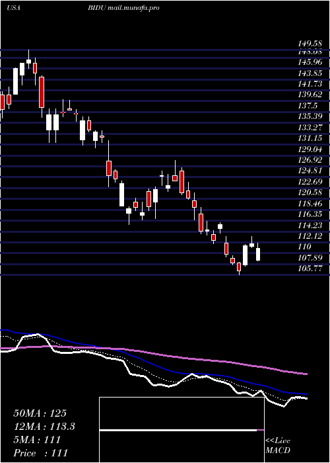
Task: Click the 129.04 price label
Action: click(x=310, y=149)
